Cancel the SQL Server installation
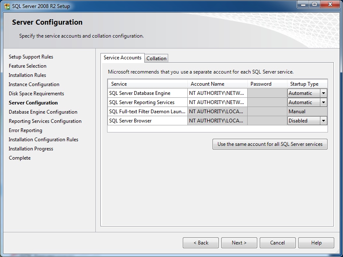Screen dimensions: 343x257 point(277,242)
